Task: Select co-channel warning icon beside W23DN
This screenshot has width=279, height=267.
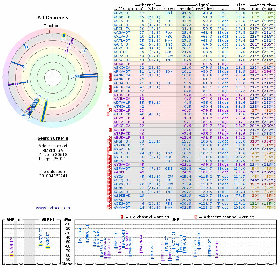Action: pyautogui.click(x=111, y=129)
